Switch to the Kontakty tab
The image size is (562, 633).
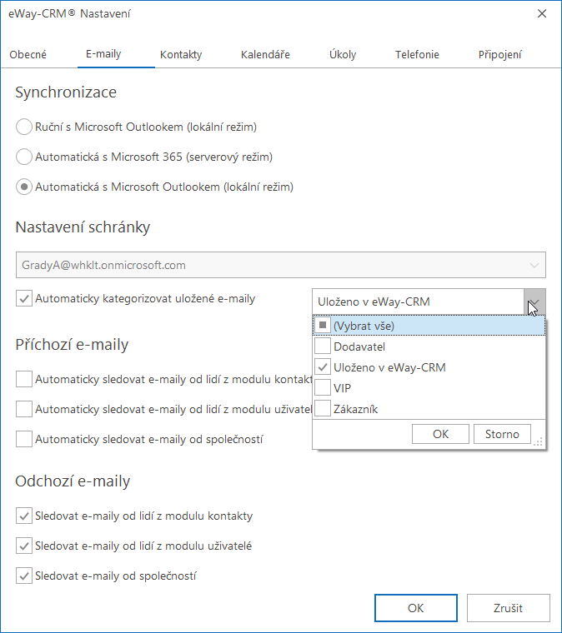coord(181,54)
